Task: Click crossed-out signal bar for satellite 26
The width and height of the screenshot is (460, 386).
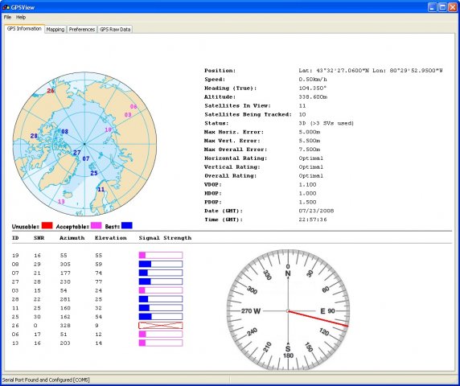Action: click(161, 325)
